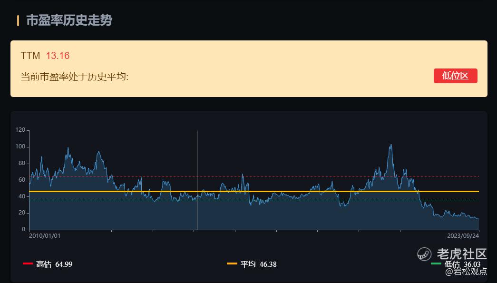Click the 100 y-axis label
497x283 pixels.
coord(20,146)
